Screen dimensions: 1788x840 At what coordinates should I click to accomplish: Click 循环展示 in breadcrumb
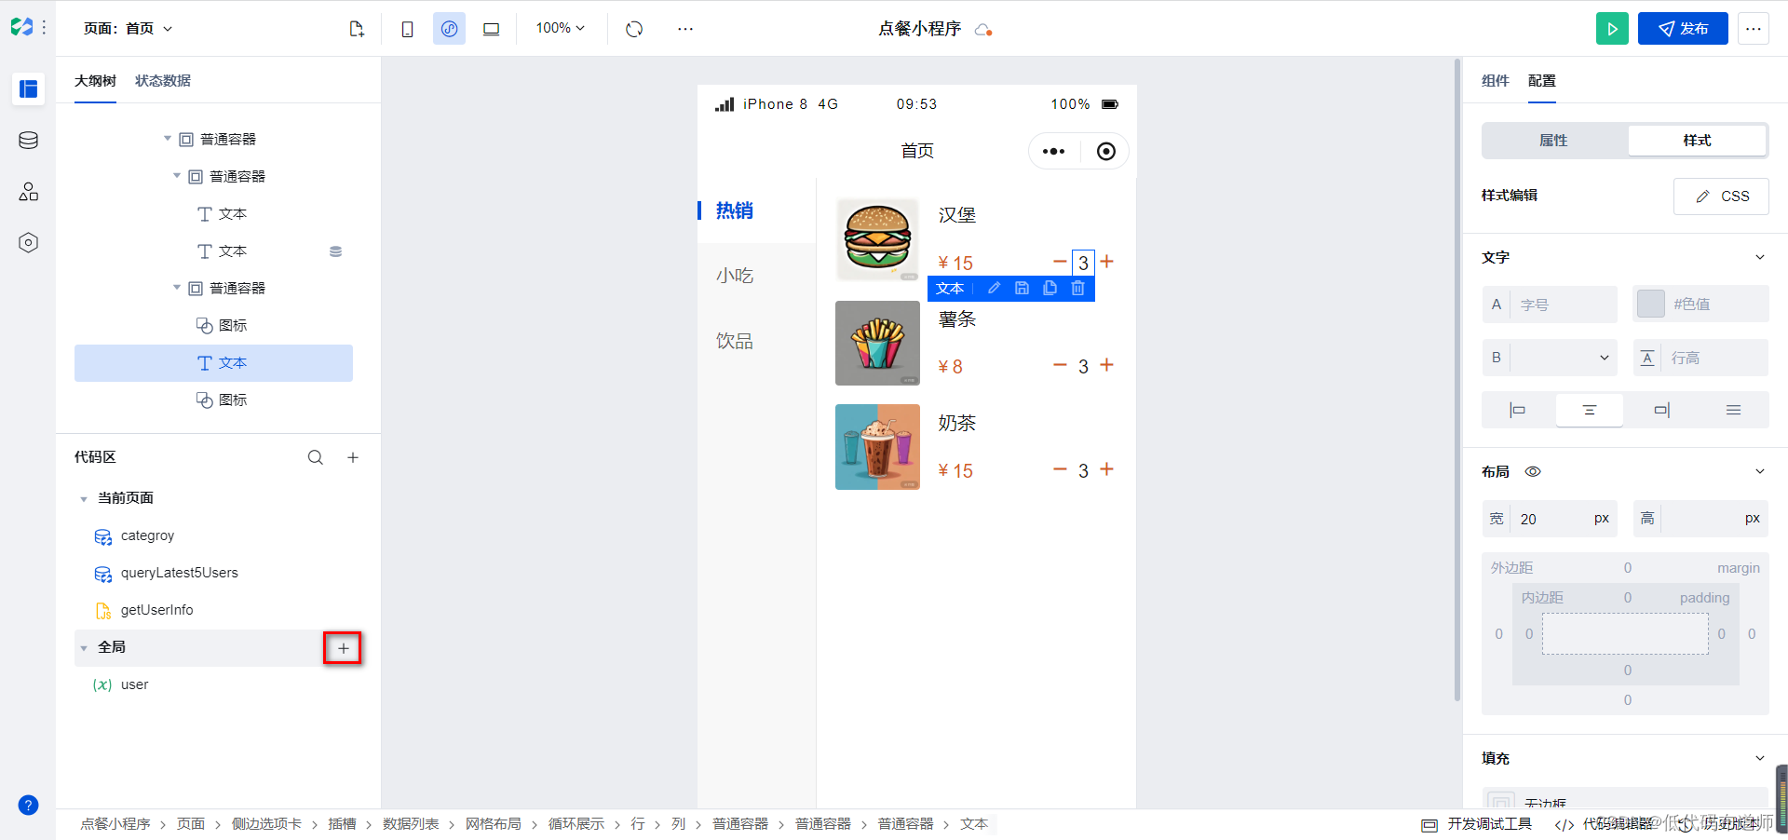[x=576, y=824]
